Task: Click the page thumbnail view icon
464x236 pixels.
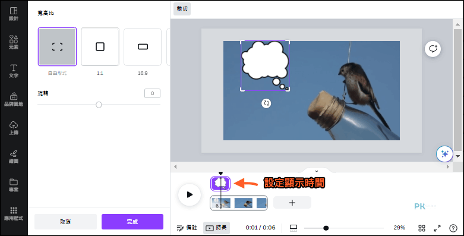Action: click(293, 228)
